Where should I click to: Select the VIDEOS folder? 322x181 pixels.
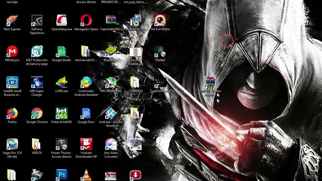(x=37, y=144)
